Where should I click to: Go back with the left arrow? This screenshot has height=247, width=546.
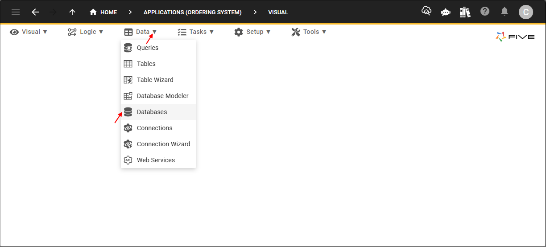(35, 12)
